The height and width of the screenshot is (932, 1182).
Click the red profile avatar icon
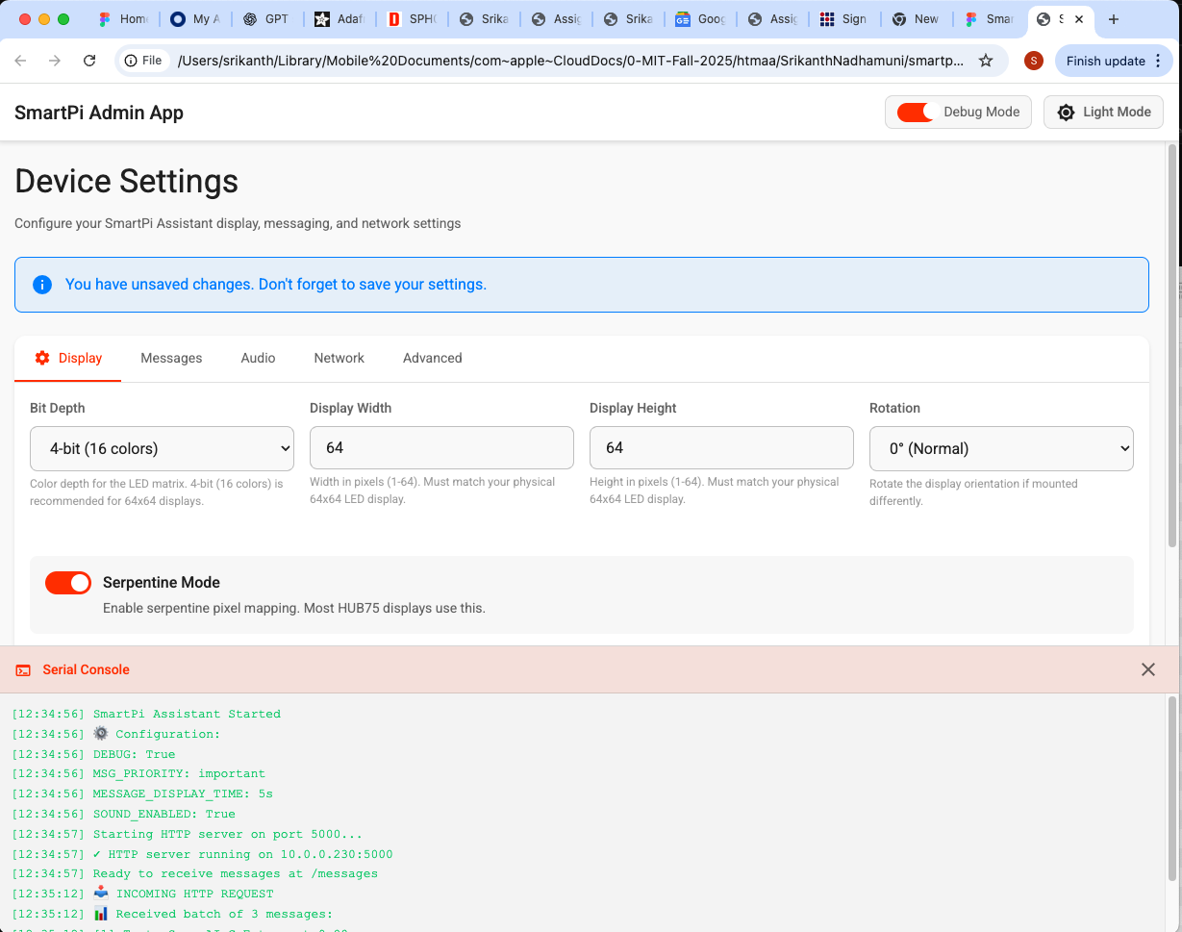pos(1033,60)
